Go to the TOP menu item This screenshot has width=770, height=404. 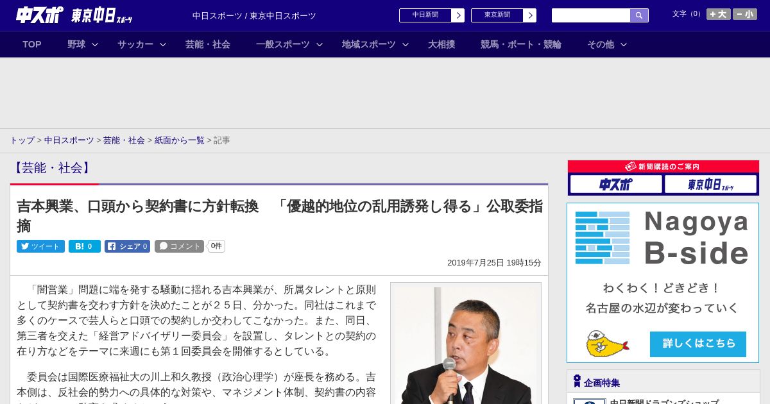click(x=32, y=44)
